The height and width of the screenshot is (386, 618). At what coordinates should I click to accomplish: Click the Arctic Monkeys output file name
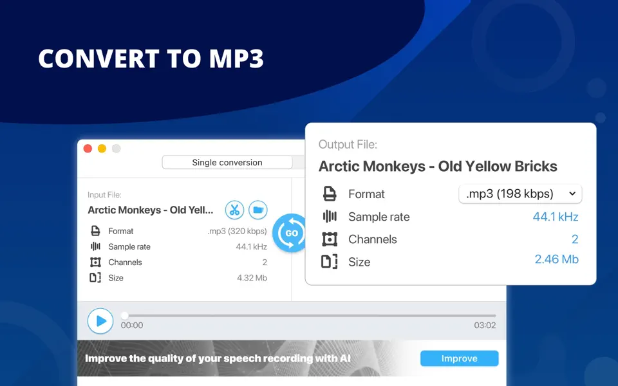pos(437,166)
